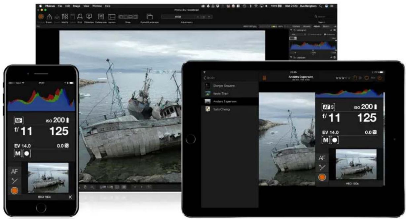Tap the M exposure mode on iPhone
Image resolution: width=406 pixels, height=219 pixels.
click(17, 153)
